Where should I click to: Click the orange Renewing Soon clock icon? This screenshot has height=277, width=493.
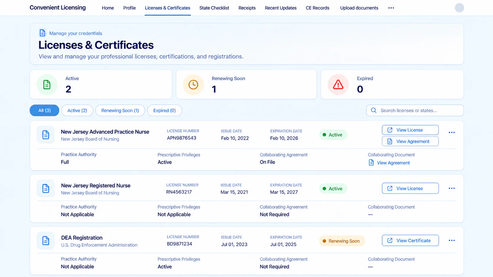tap(193, 85)
